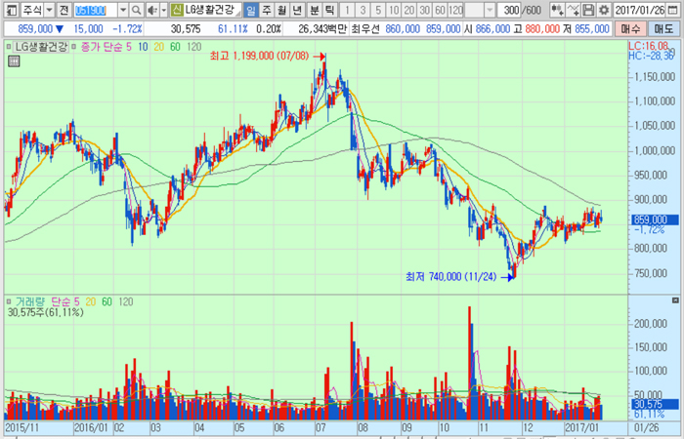Viewport: 684px width, 439px height.
Task: Click the speaker sound icon
Action: [151, 10]
